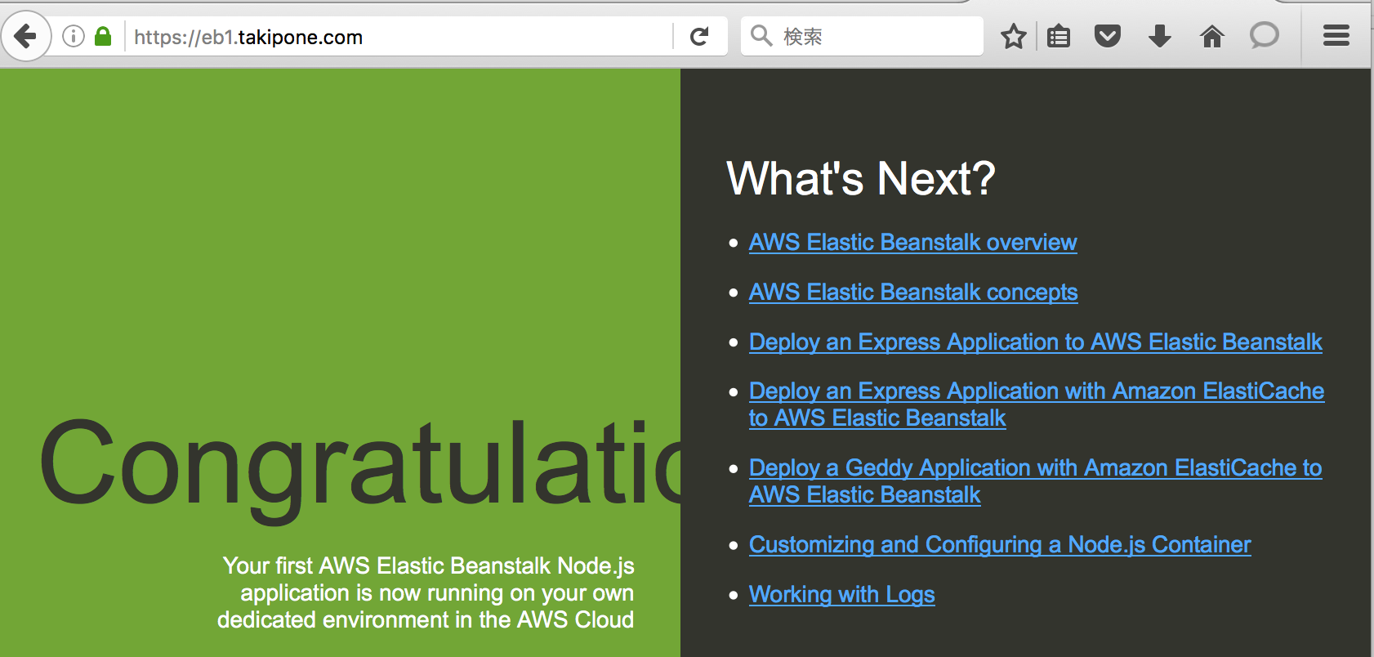This screenshot has width=1374, height=657.
Task: Click the What's Next? heading
Action: coord(861,178)
